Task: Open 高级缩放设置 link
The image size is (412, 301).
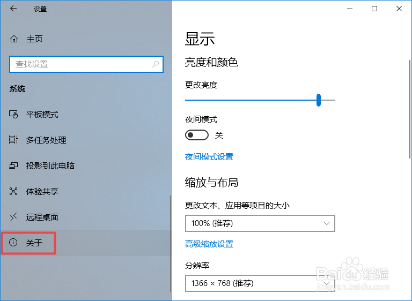Action: [x=209, y=244]
